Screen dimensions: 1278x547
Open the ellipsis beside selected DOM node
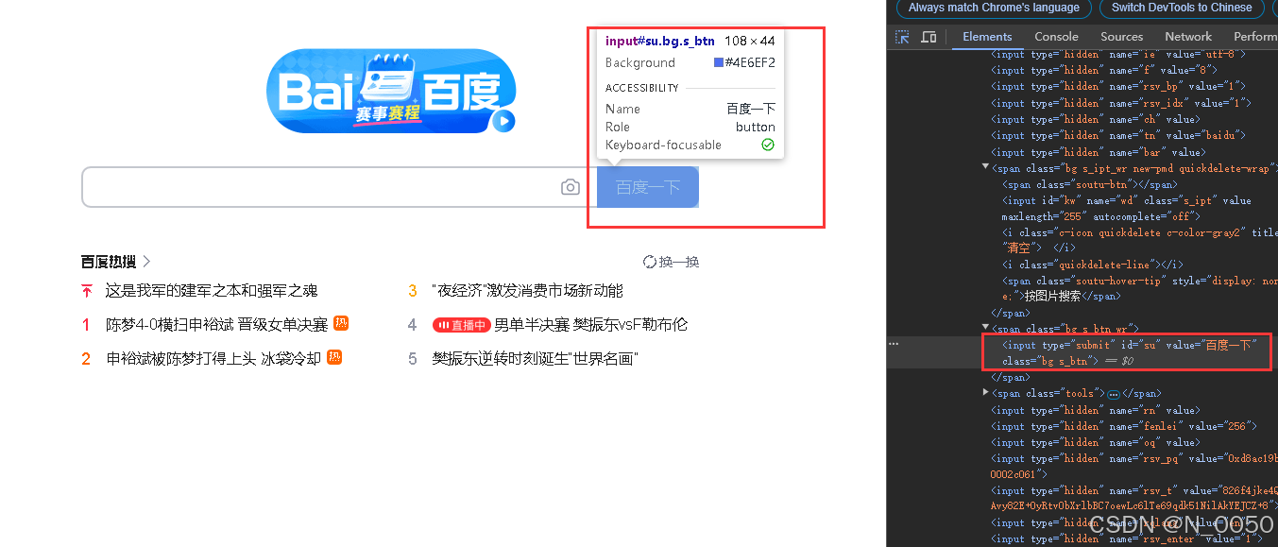(894, 344)
